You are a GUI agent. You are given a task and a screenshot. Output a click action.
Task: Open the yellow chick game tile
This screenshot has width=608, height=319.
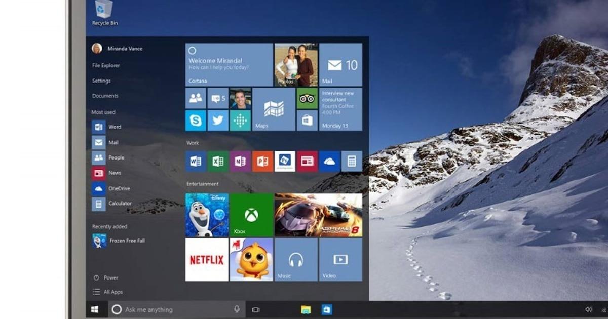pos(251,260)
